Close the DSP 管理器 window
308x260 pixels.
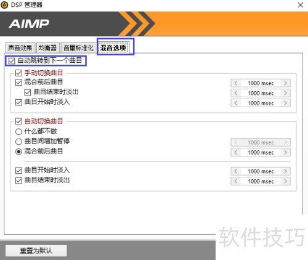[x=301, y=5]
